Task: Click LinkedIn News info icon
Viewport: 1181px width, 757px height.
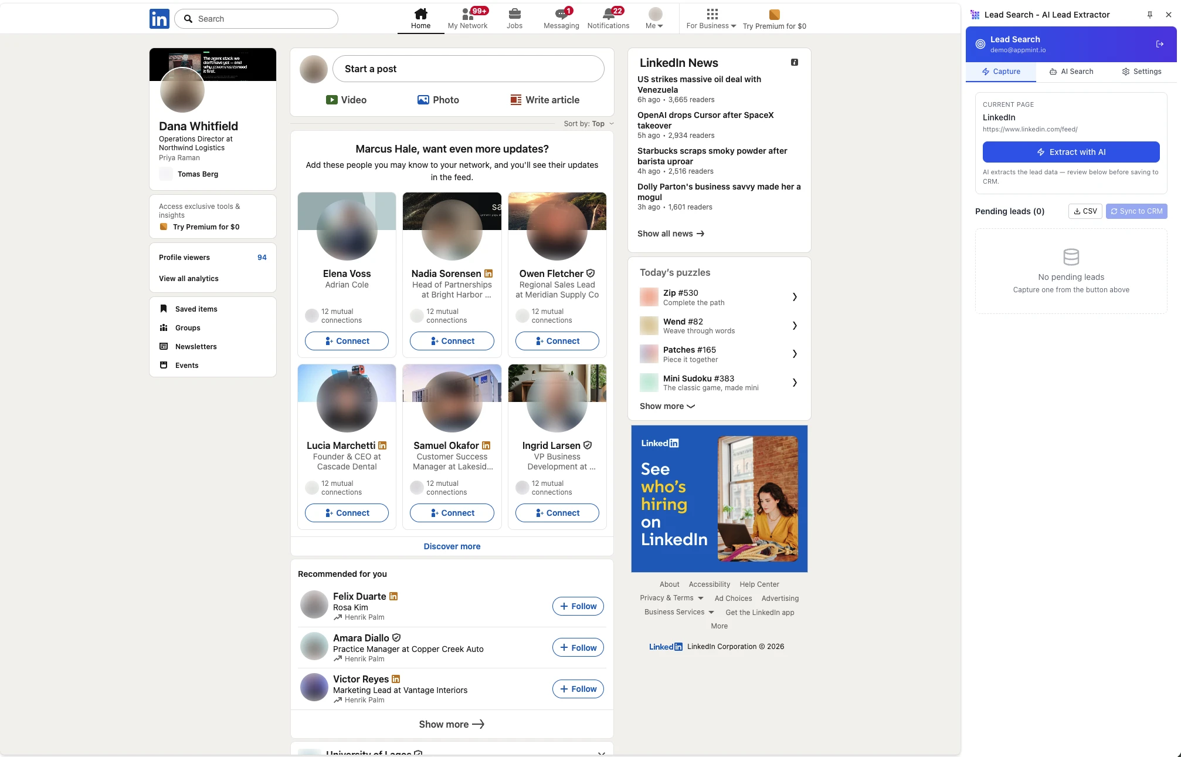Action: 795,62
